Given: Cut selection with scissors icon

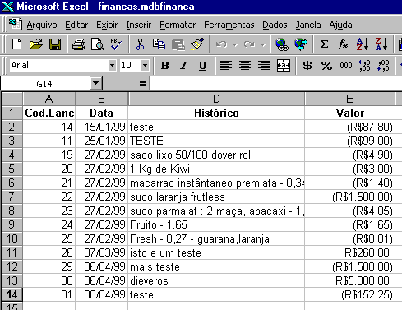Looking at the screenshot, I should coord(140,44).
